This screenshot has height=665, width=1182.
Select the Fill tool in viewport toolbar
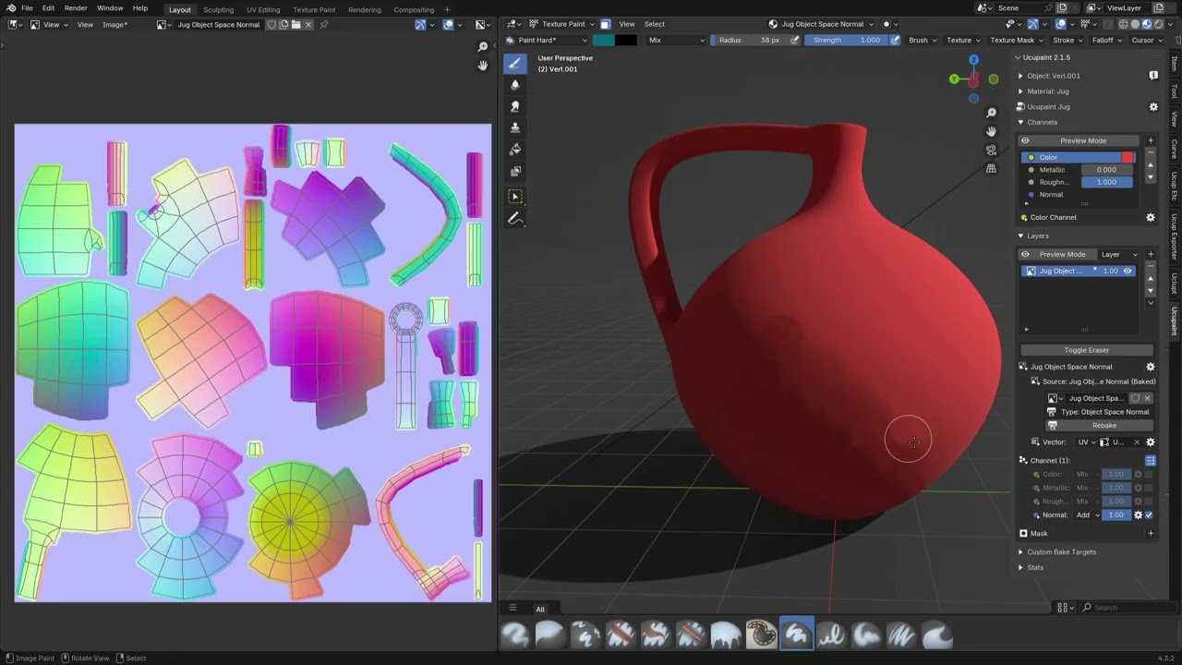click(x=515, y=150)
